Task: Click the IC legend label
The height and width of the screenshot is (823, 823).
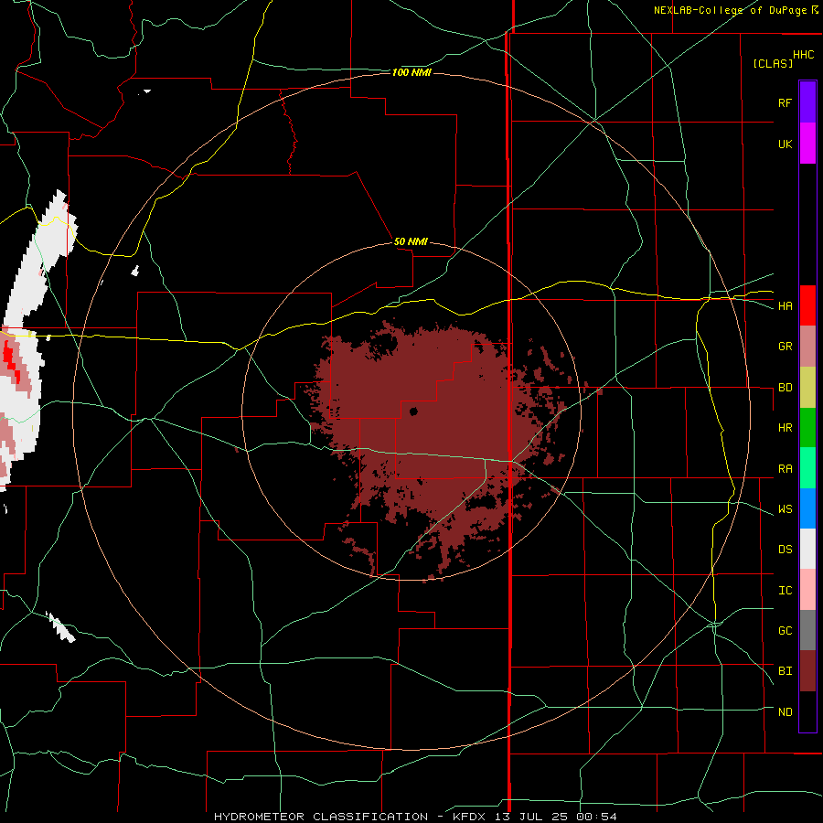Action: (785, 591)
